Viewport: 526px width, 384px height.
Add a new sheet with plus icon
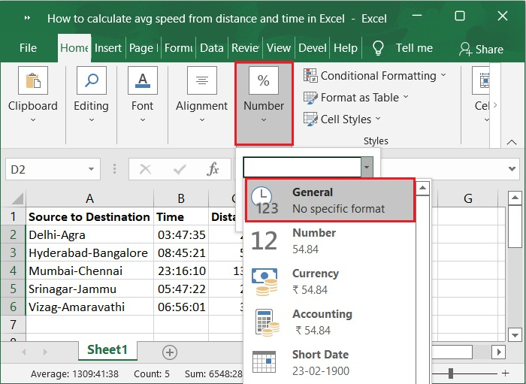point(170,352)
